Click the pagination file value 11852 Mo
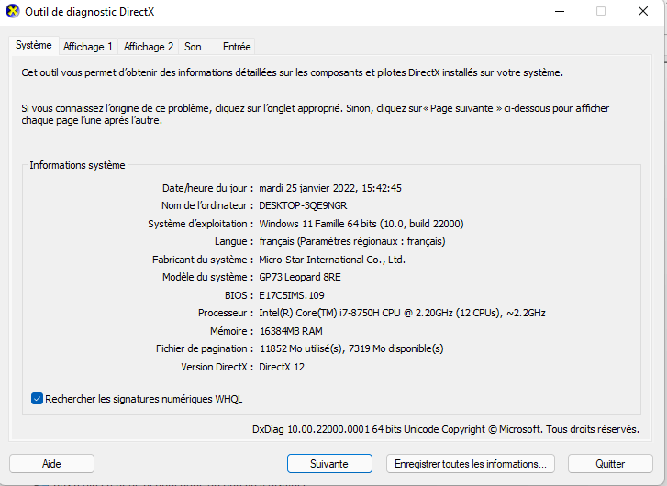Viewport: 667px width, 486px height. tap(351, 348)
